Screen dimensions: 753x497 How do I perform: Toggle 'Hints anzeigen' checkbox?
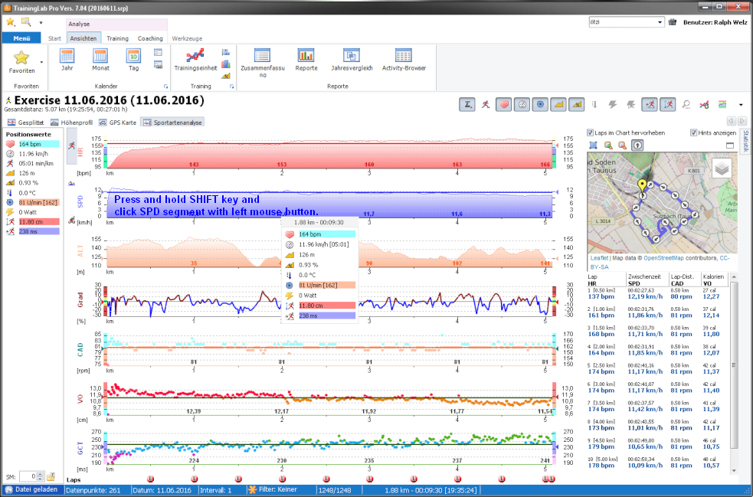click(x=693, y=132)
